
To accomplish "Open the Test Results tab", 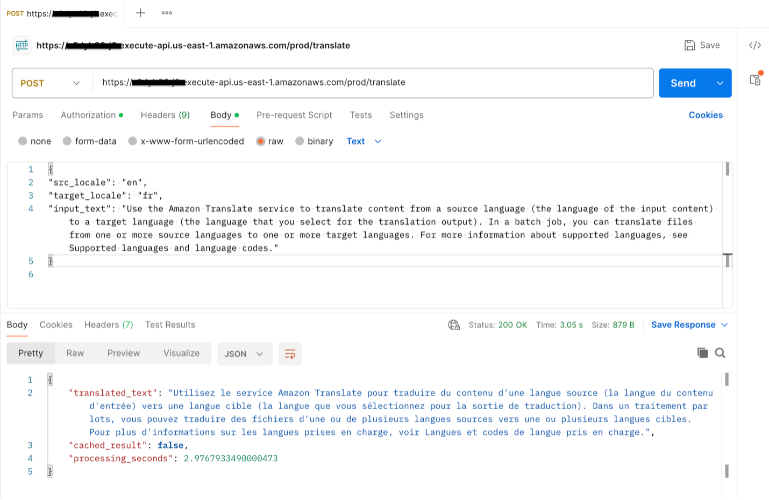I will point(170,325).
